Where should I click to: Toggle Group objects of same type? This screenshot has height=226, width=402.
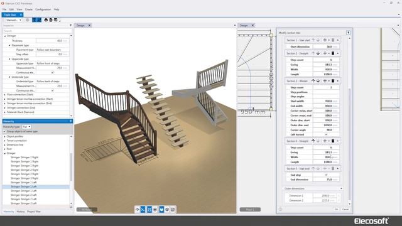[4, 131]
